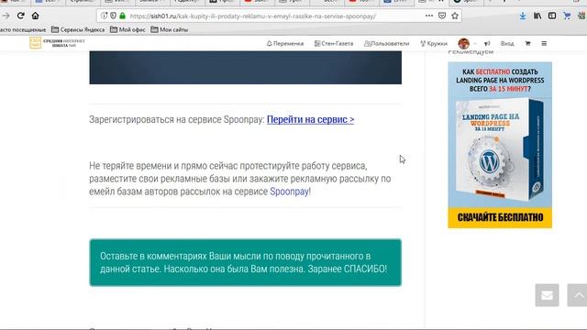Open the downloads arrow panel
587x330 pixels.
(523, 16)
